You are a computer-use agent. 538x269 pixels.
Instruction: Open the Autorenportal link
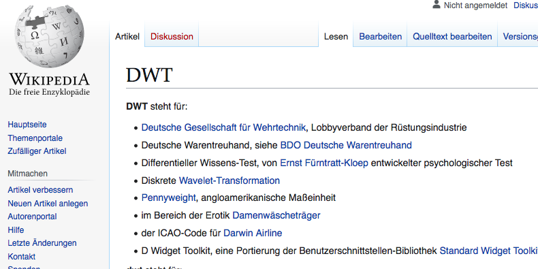[x=32, y=217]
